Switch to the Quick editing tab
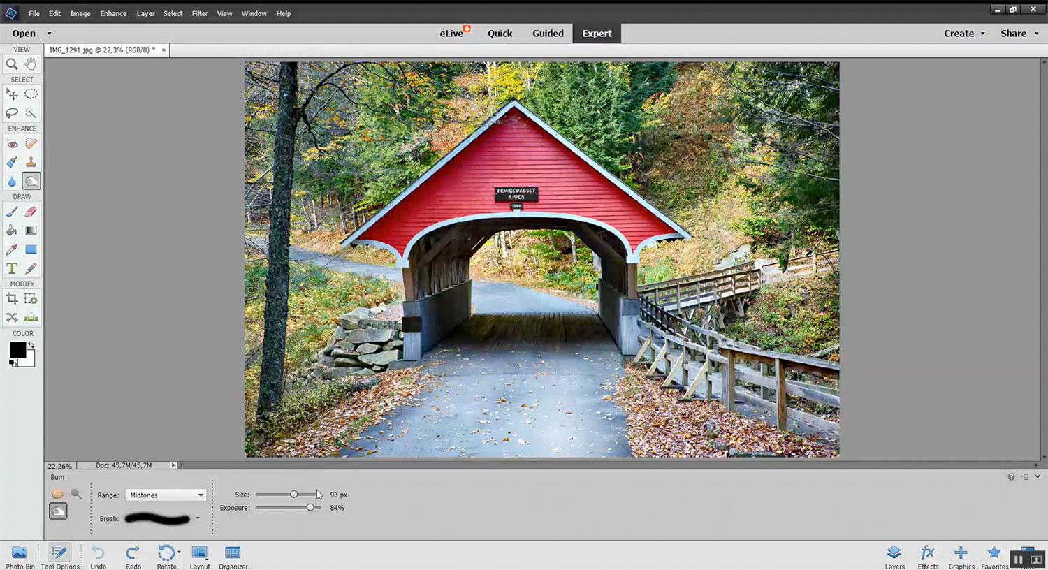Screen dimensions: 1048x570 point(500,34)
